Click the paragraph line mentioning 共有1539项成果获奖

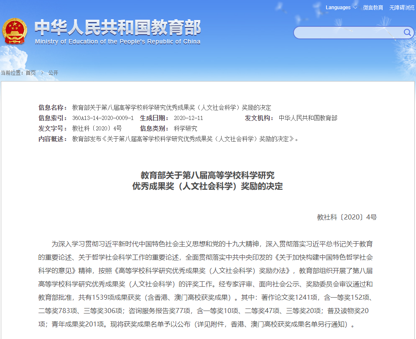(x=206, y=297)
